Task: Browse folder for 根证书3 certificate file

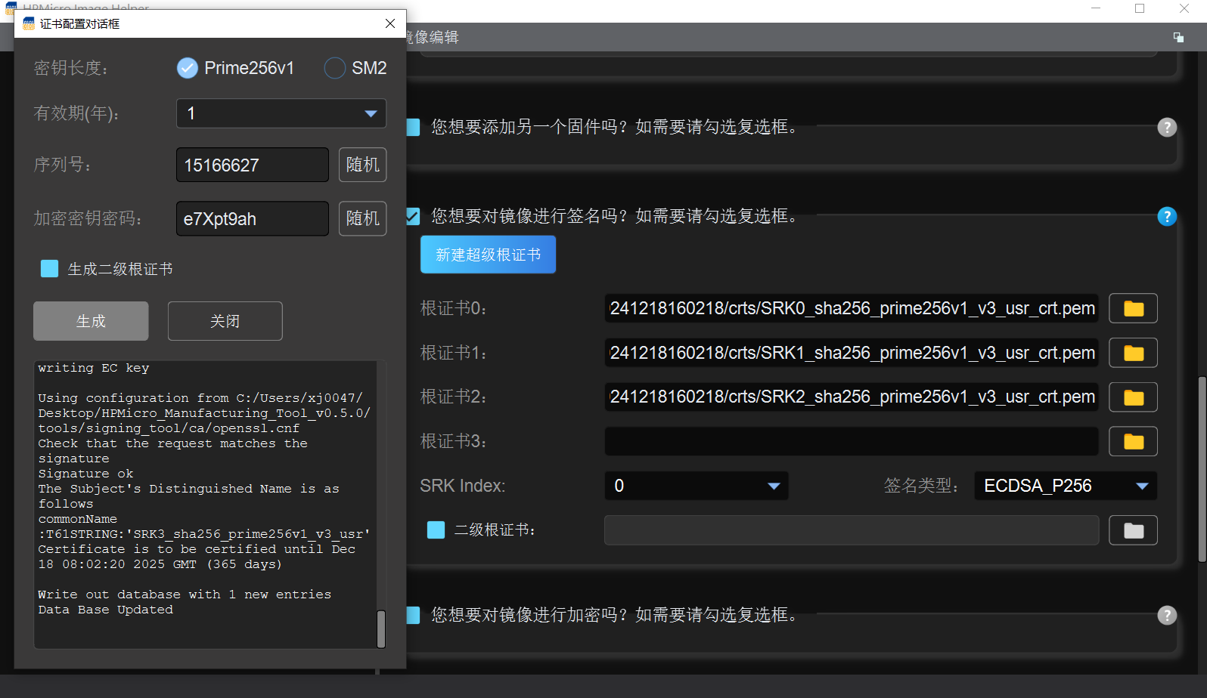Action: [x=1133, y=441]
